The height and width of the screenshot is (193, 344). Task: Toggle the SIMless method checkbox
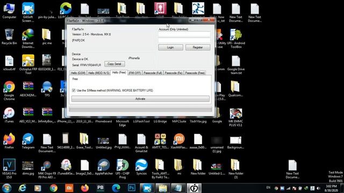pyautogui.click(x=74, y=91)
